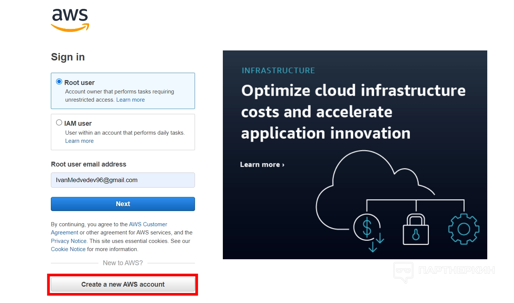
Task: Open the Cookie Notice link
Action: click(x=68, y=249)
